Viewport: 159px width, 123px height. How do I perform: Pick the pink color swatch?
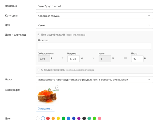100,118
